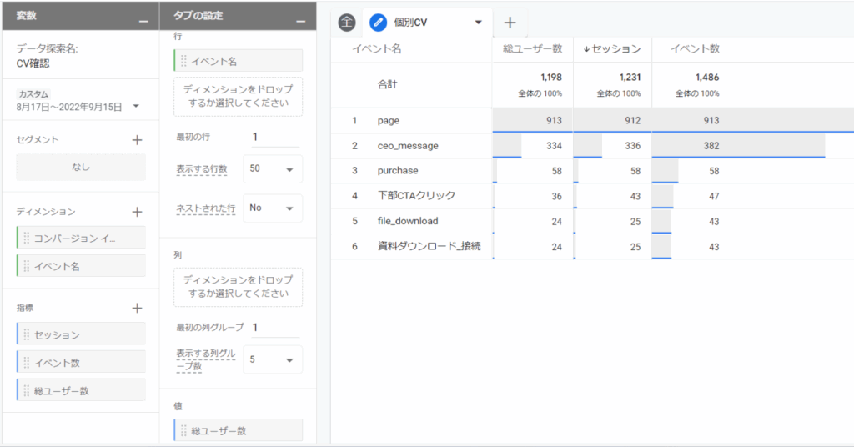Click the イベント名 column header
Viewport: 854px width, 447px height.
point(376,49)
